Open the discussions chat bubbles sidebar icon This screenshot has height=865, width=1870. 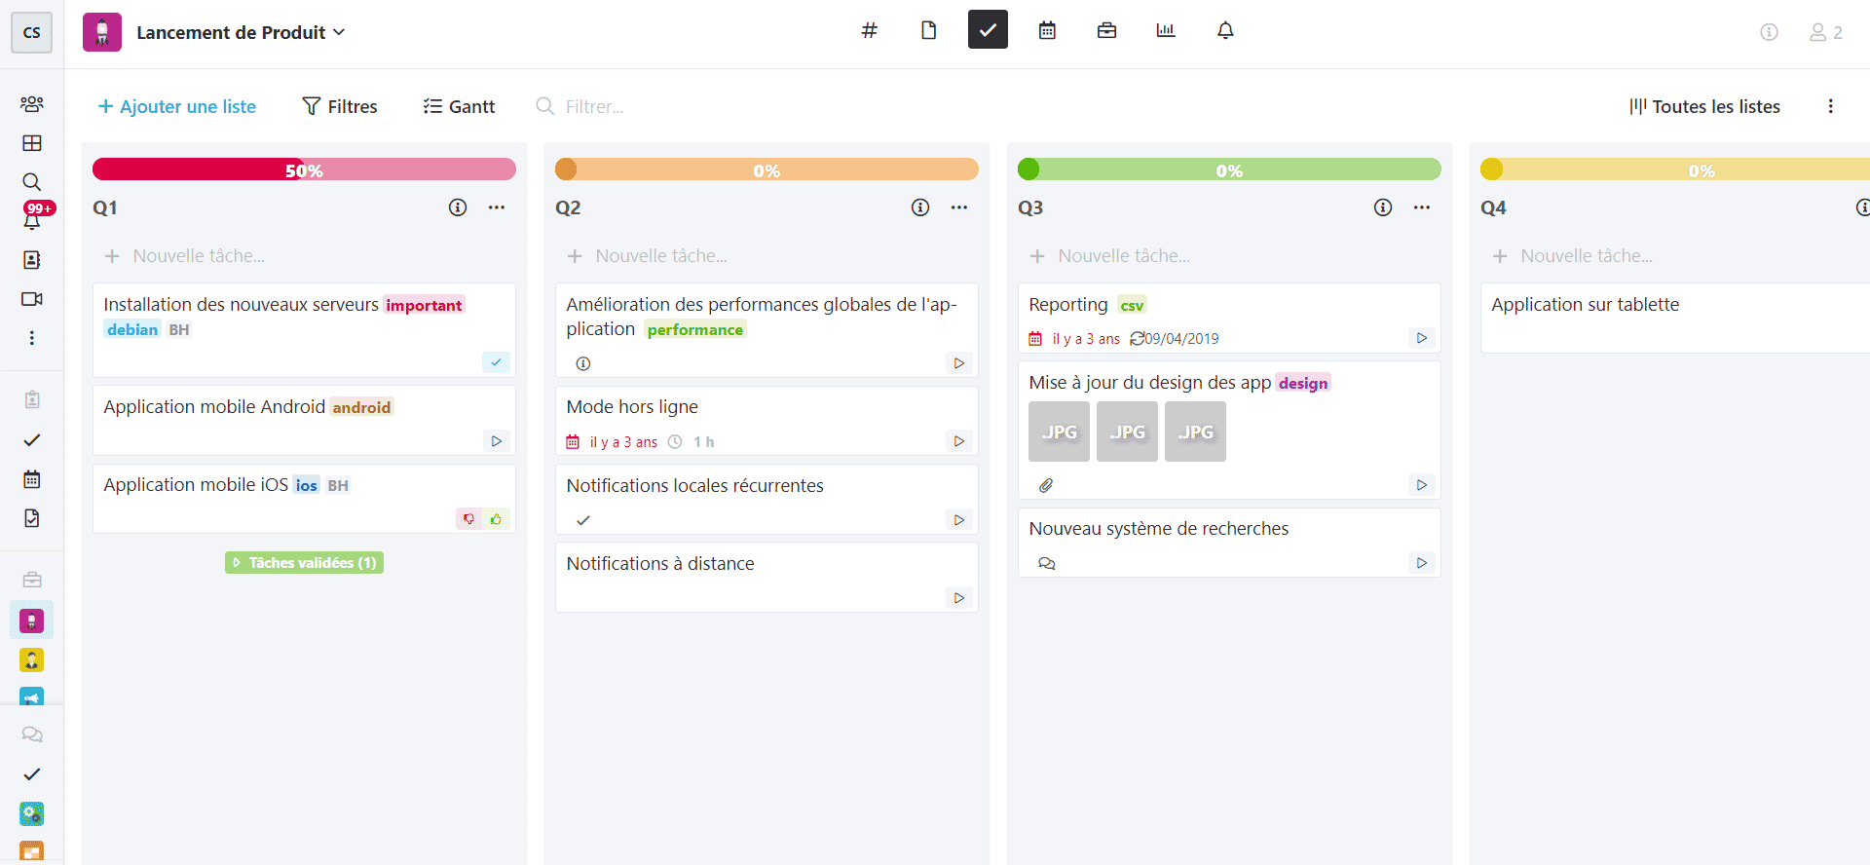click(31, 734)
